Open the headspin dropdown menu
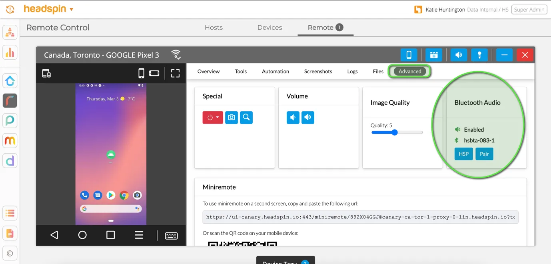 (x=48, y=9)
